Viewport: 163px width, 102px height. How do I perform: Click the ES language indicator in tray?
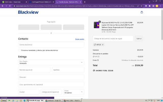146,100
